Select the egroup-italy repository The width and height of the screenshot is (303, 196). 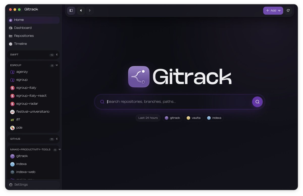coord(33,88)
